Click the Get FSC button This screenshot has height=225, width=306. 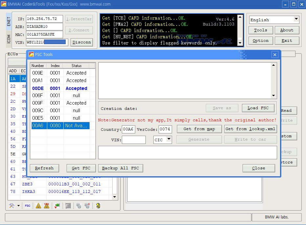(81, 168)
